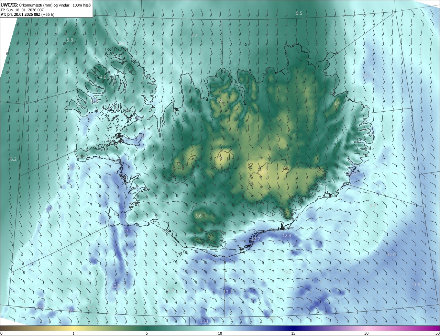This screenshot has width=440, height=336.
Task: Click the 0 tick label on the colour scale
Action: click(x=1, y=333)
